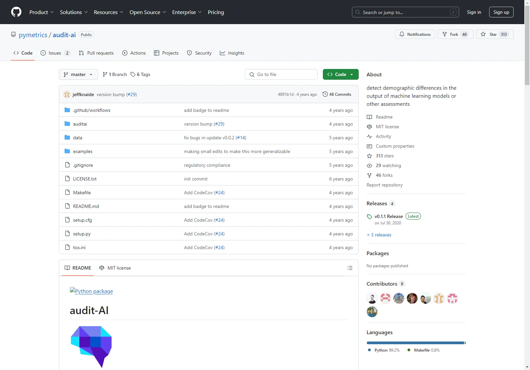Click the Sign in link
Image resolution: width=530 pixels, height=370 pixels.
pos(474,12)
